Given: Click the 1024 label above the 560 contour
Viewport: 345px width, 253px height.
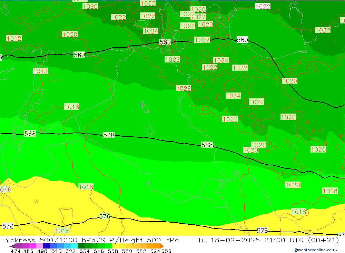Looking at the screenshot, I should point(151,31).
